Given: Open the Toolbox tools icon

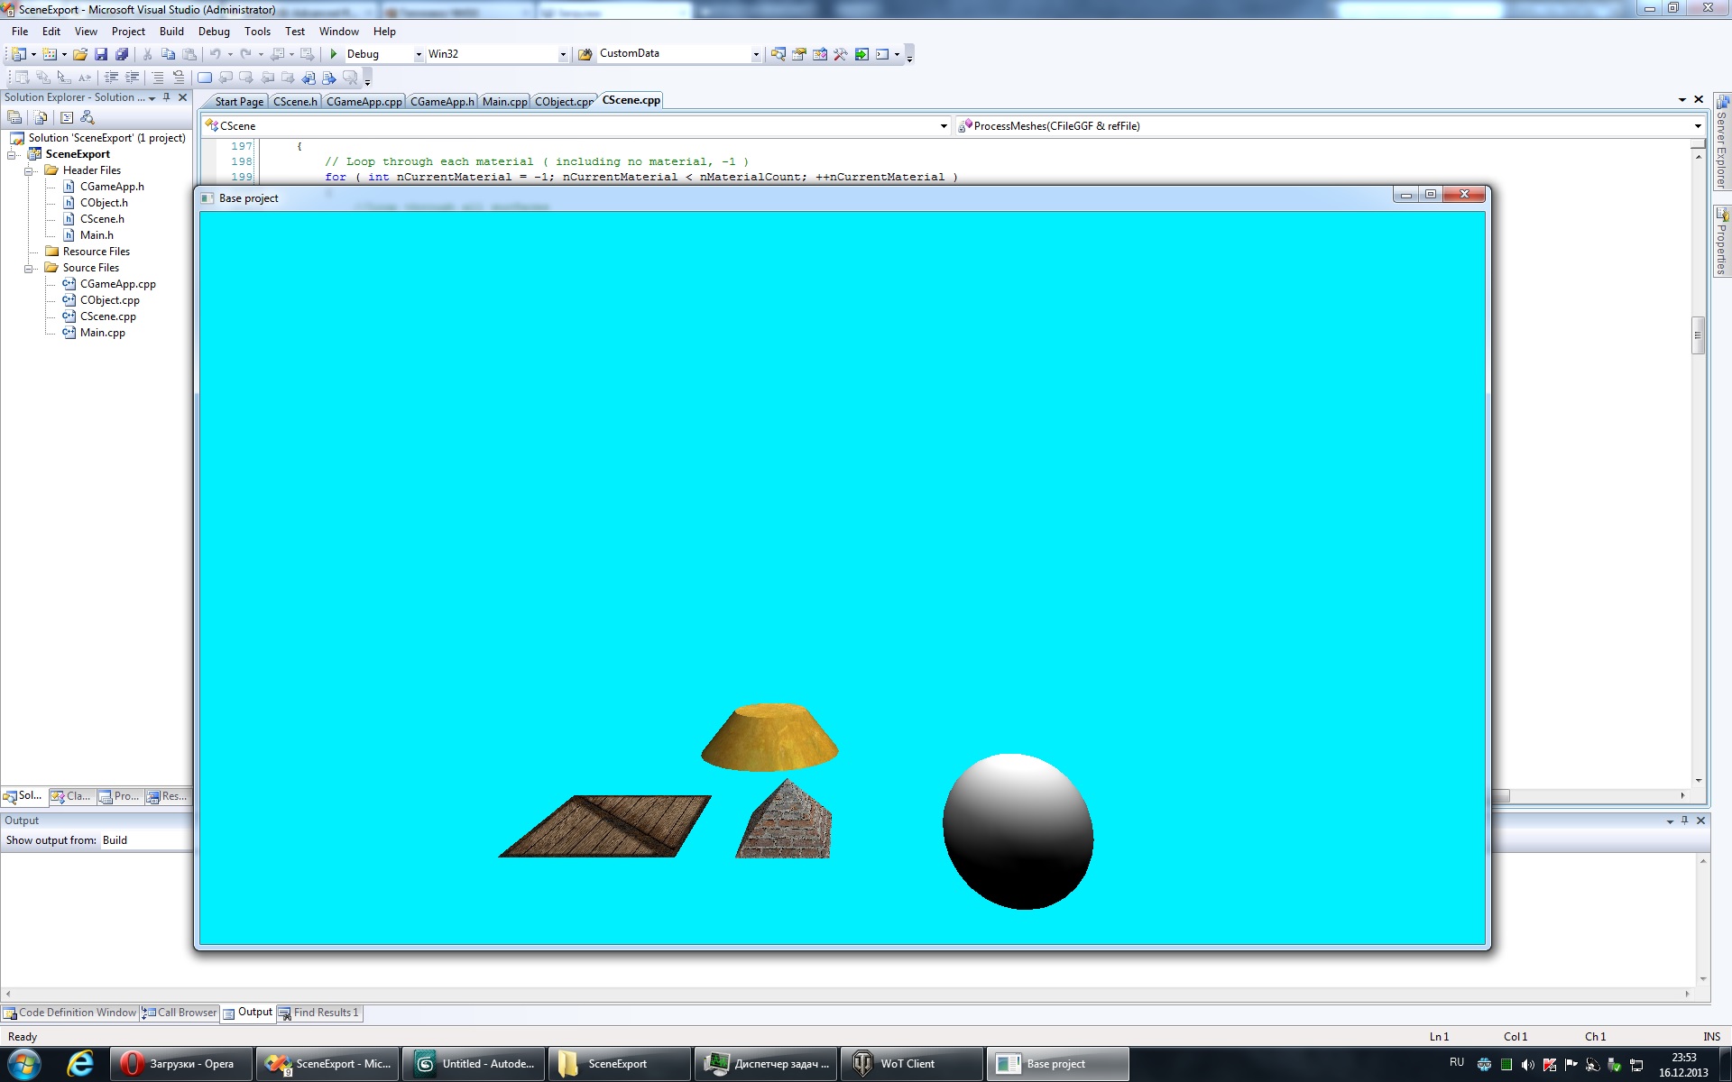Looking at the screenshot, I should click(x=841, y=54).
